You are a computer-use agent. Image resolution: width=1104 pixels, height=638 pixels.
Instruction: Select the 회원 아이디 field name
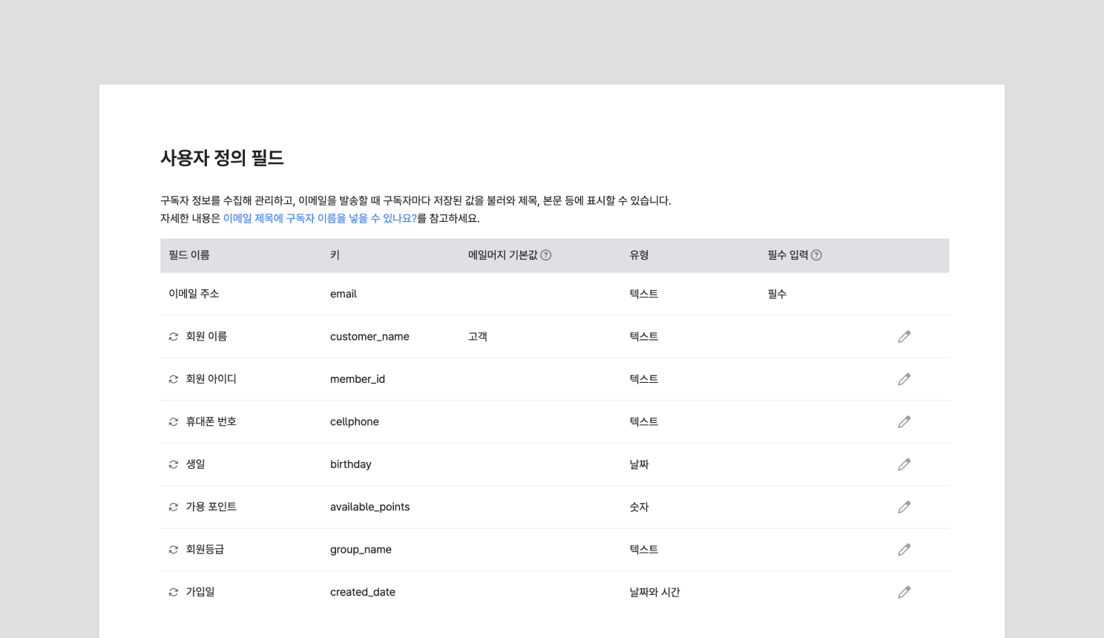211,379
